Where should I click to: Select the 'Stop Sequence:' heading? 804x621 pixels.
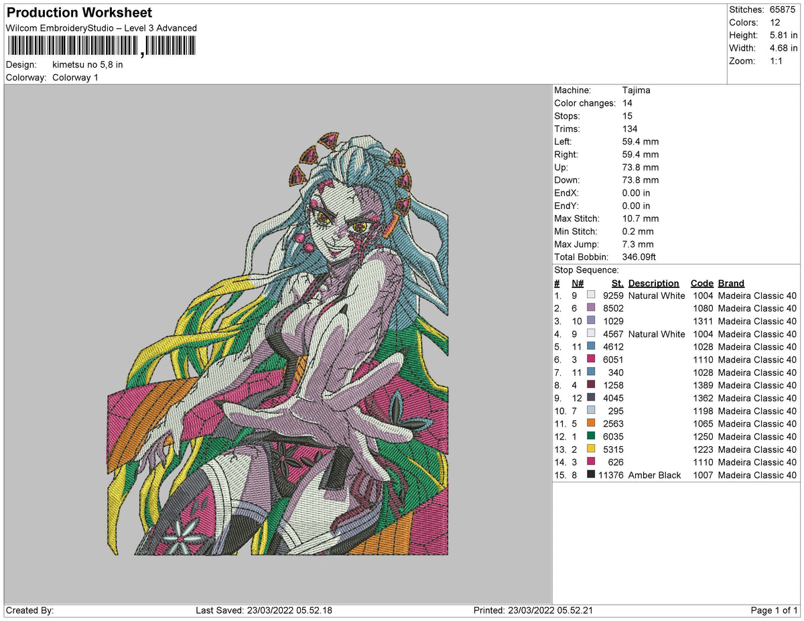pos(587,270)
